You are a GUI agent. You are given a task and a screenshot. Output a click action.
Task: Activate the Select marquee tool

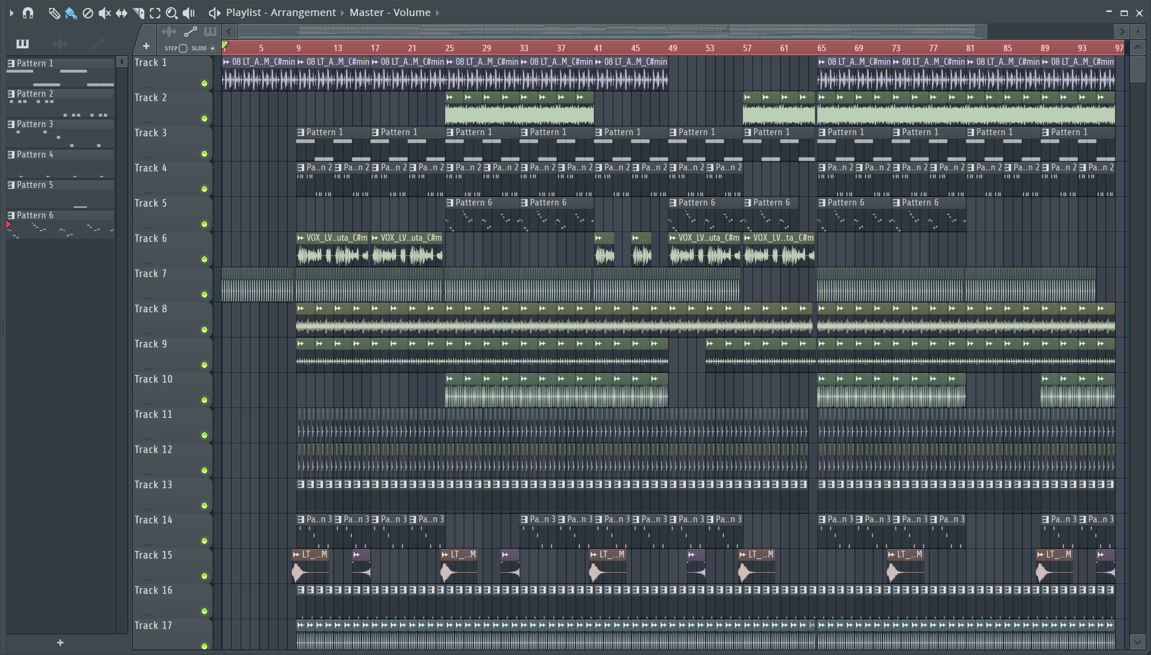pos(155,13)
